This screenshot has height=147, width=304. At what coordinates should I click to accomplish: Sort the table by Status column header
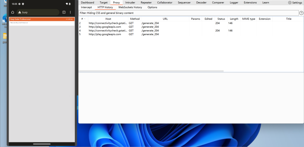point(221,19)
